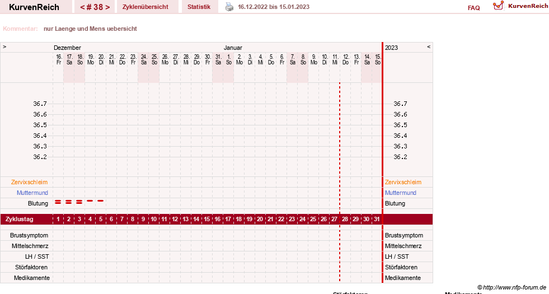This screenshot has width=549, height=294.
Task: Click the Zyklustag header label
Action: coord(19,219)
